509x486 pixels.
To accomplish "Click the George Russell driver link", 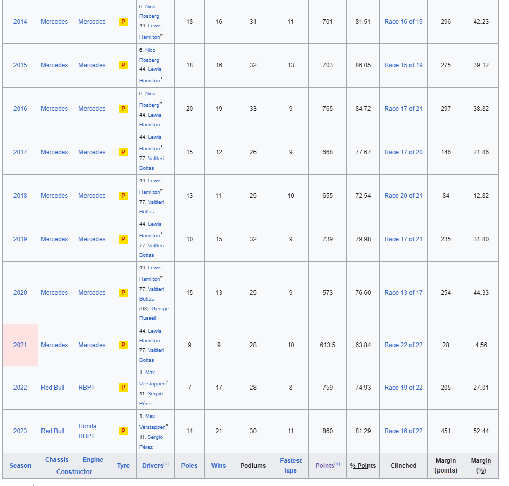I will click(x=154, y=313).
